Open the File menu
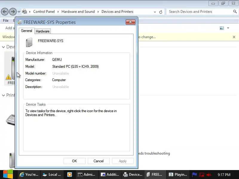 [6, 21]
